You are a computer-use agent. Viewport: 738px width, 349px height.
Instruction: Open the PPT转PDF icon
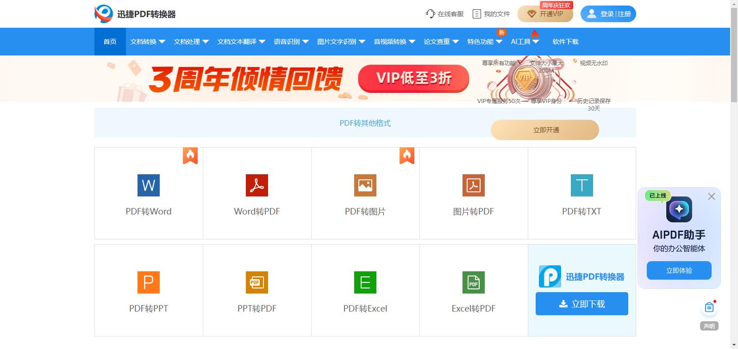click(257, 282)
